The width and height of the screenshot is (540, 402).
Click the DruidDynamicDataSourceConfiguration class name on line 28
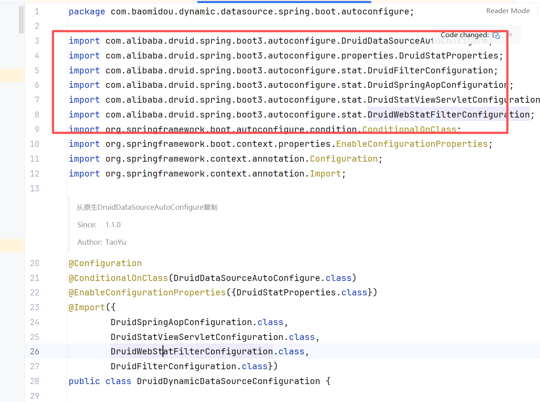(x=228, y=381)
